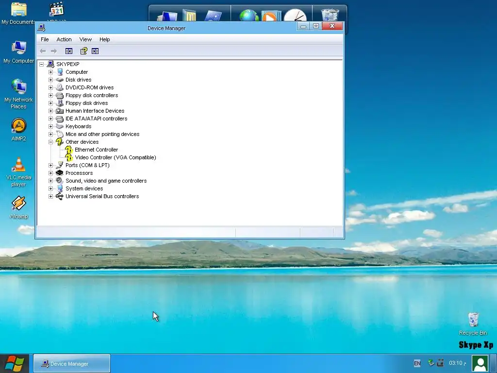Expand System devices

[50, 189]
